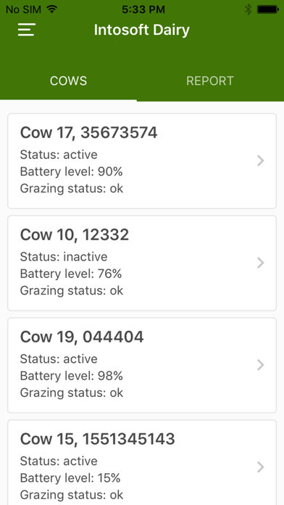Image resolution: width=284 pixels, height=505 pixels.
Task: Tap the Bluetooth status icon
Action: click(x=248, y=9)
